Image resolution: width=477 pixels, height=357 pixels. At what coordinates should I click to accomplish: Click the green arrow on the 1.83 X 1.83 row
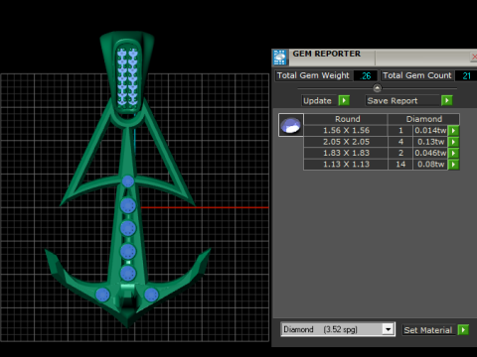click(453, 153)
